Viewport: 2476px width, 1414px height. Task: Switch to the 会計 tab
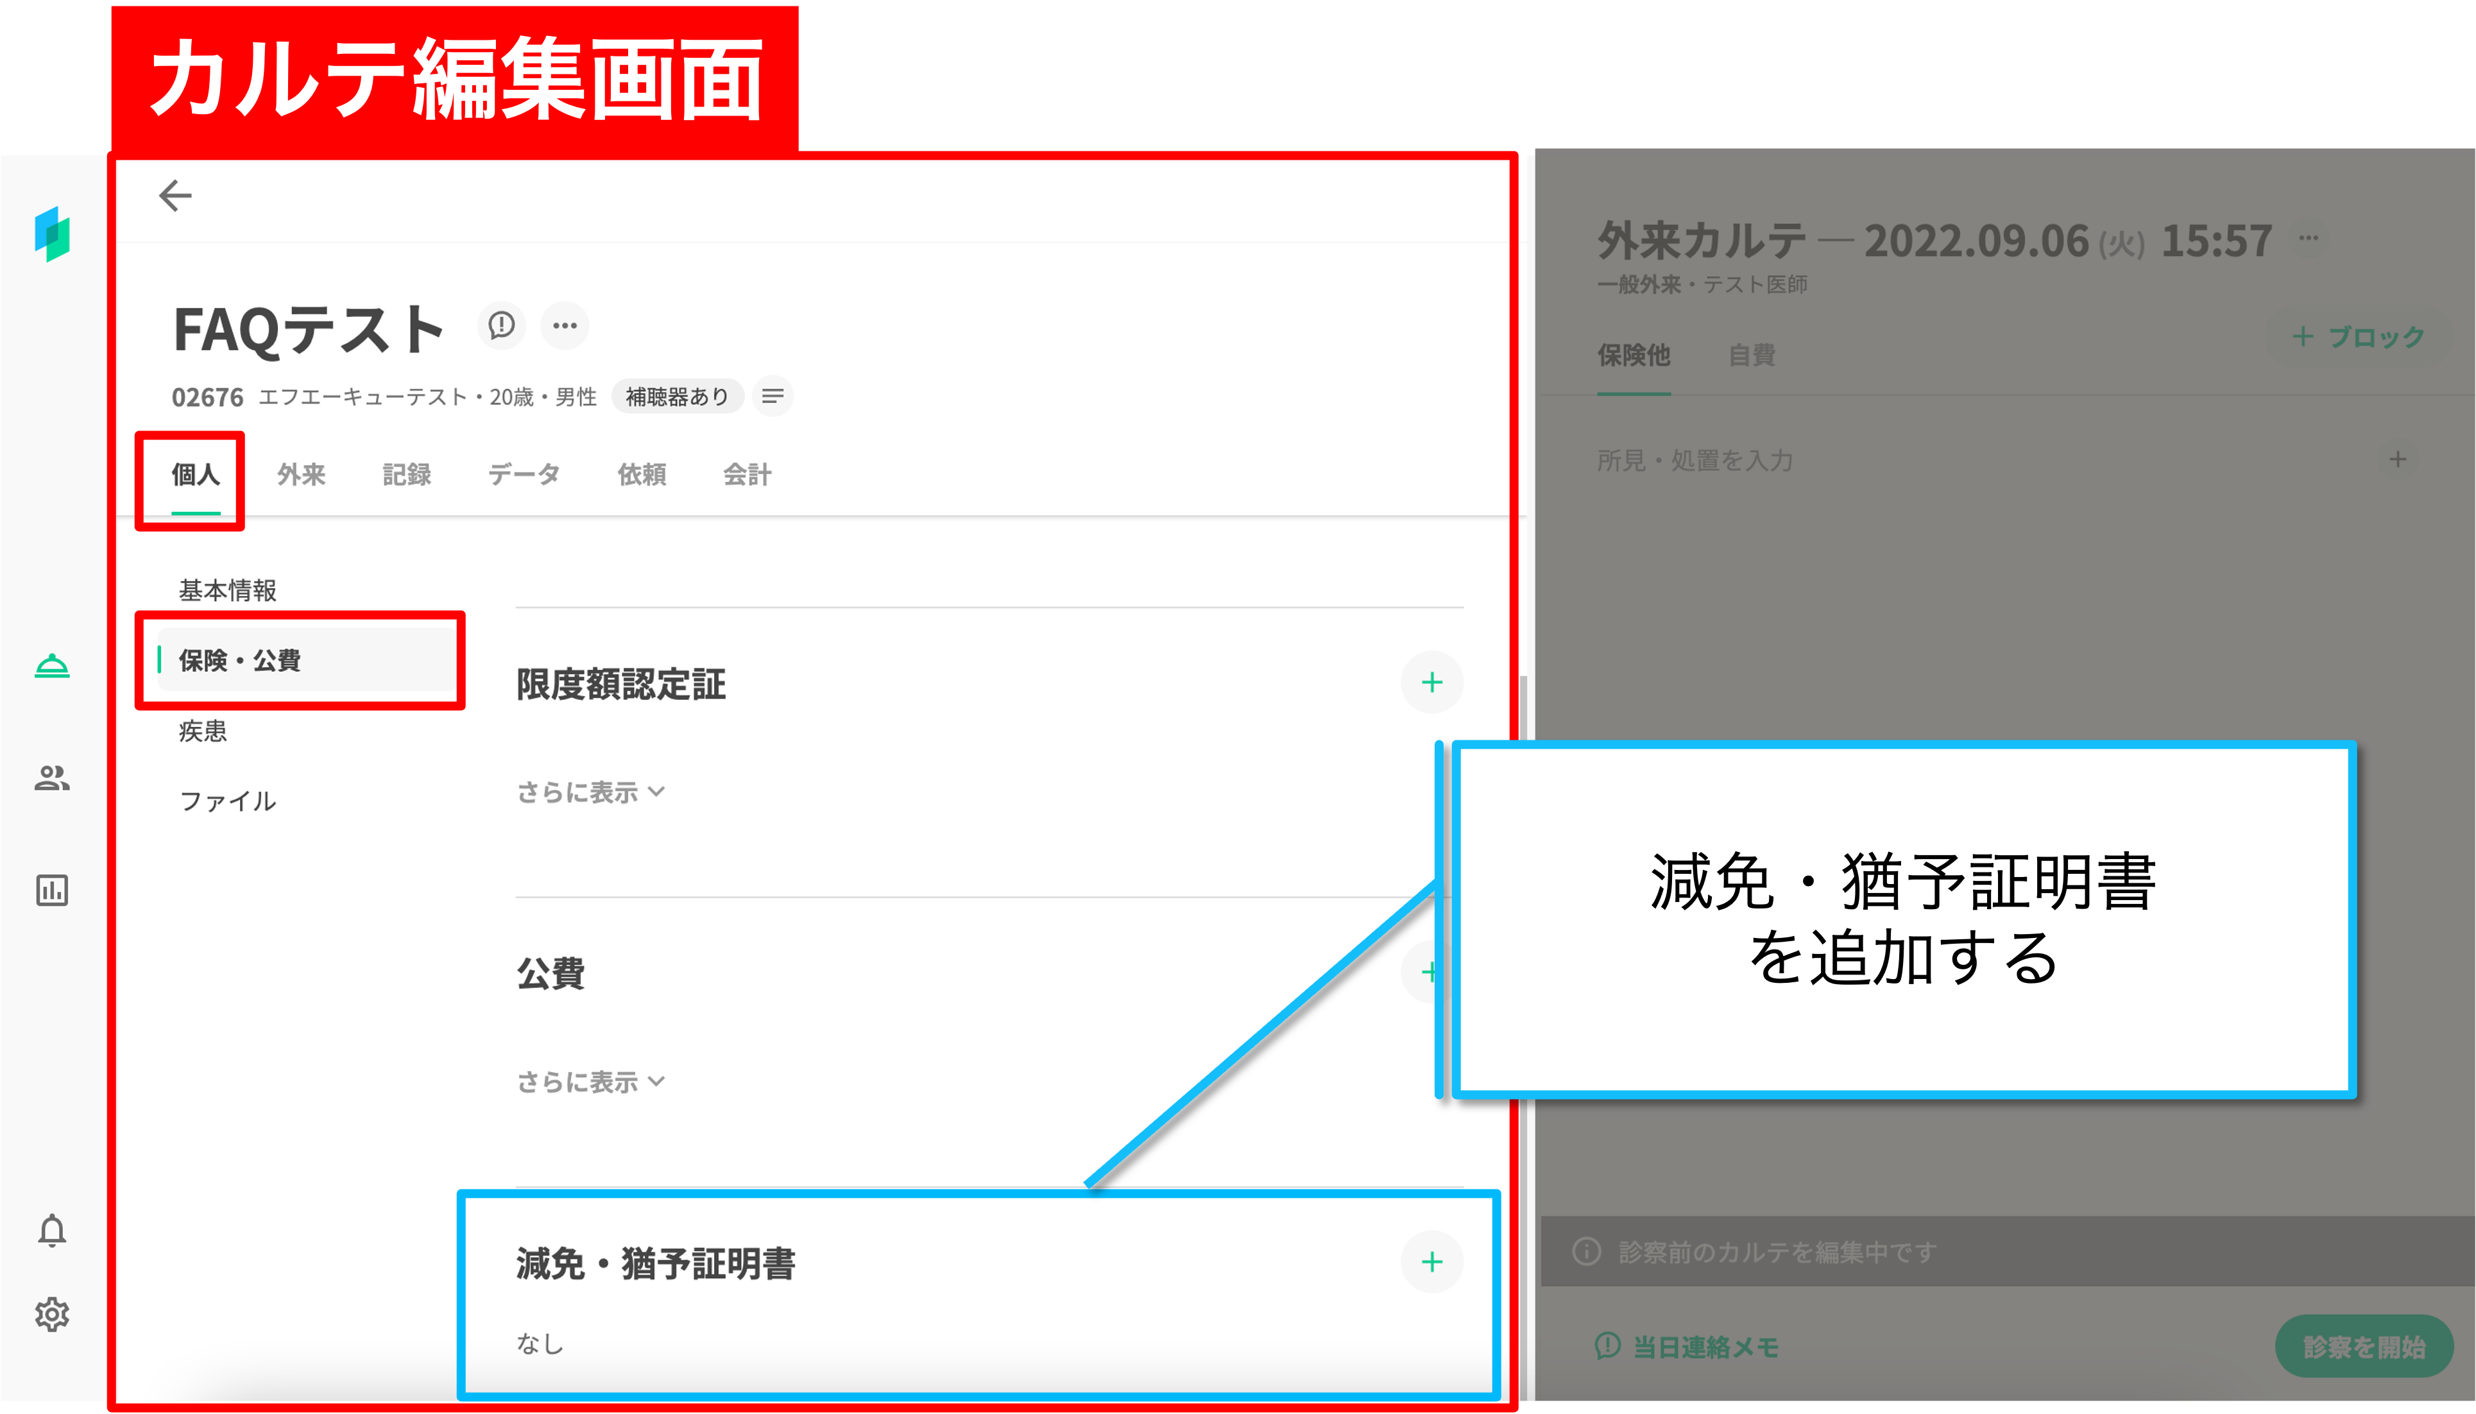747,475
